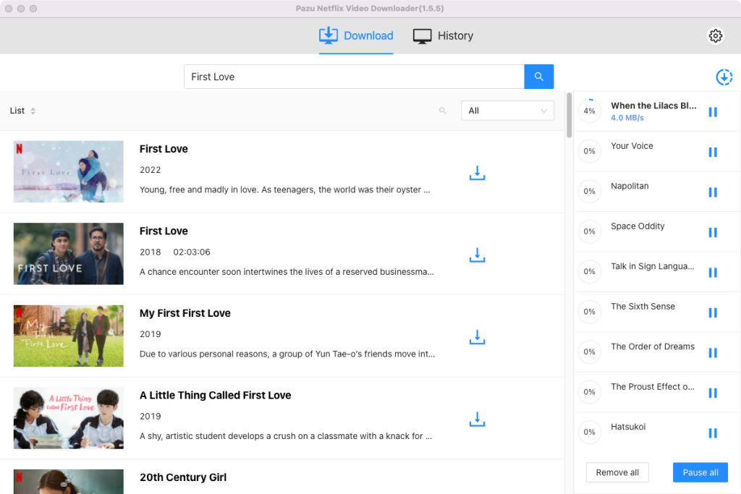Image resolution: width=741 pixels, height=494 pixels.
Task: Click the results list scrollbar
Action: click(569, 115)
